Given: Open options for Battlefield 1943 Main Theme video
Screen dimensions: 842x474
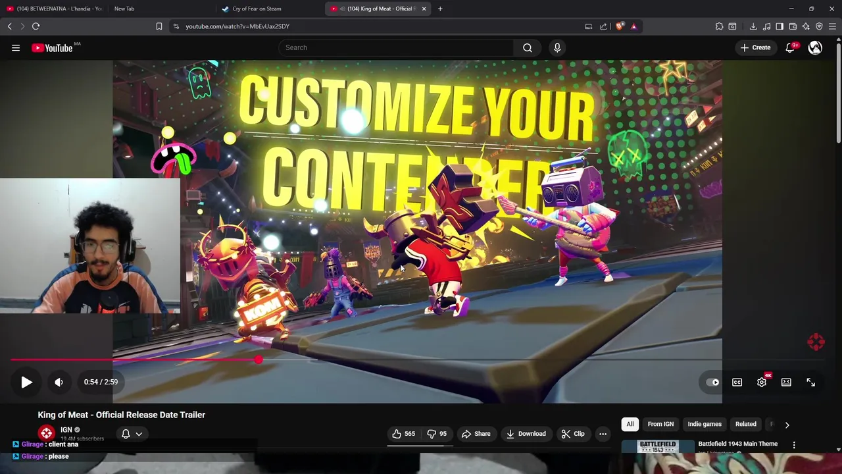Looking at the screenshot, I should pyautogui.click(x=794, y=445).
